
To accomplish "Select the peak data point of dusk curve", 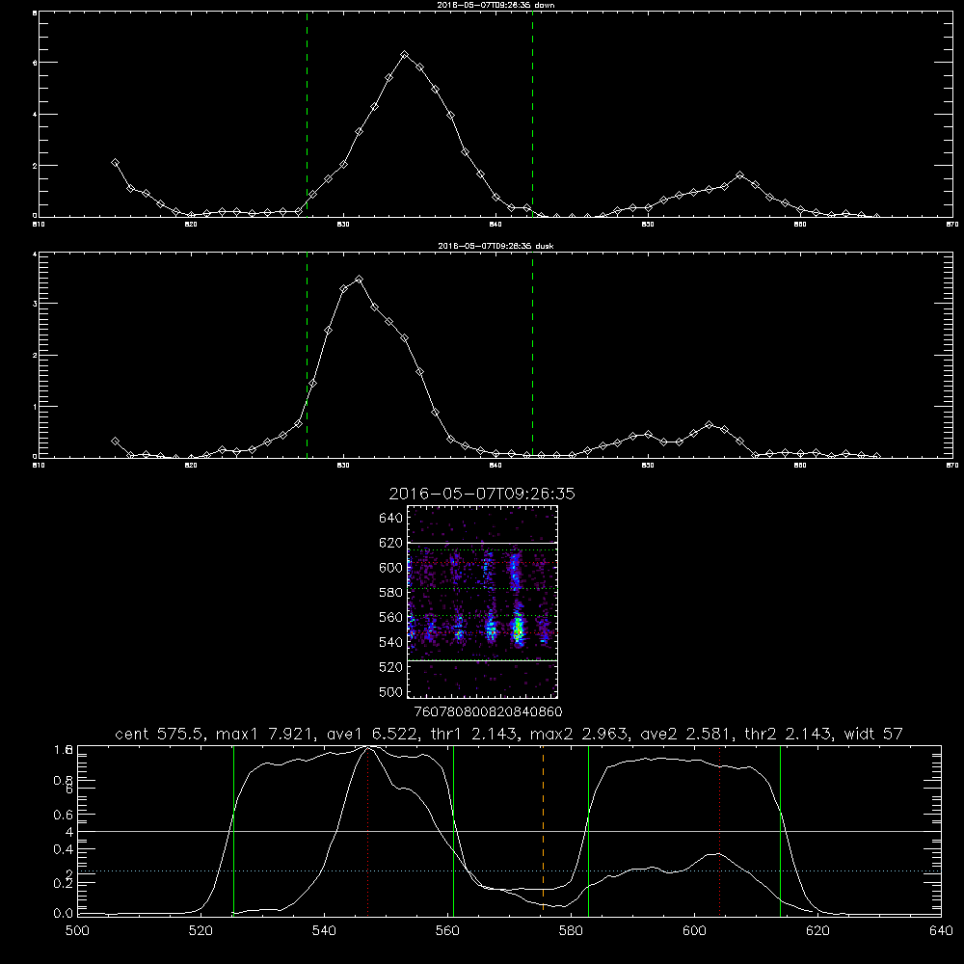I will click(x=359, y=280).
